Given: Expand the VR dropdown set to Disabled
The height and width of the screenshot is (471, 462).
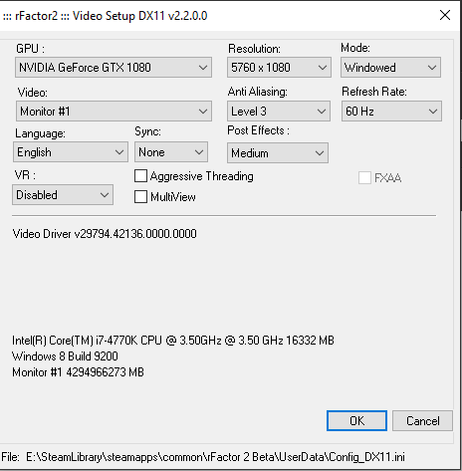Looking at the screenshot, I should 63,195.
